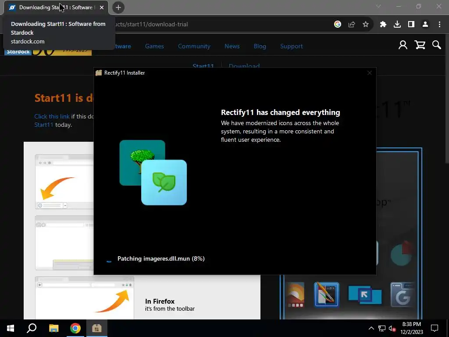Share this page using the share icon
This screenshot has height=337, width=449.
coord(352,25)
